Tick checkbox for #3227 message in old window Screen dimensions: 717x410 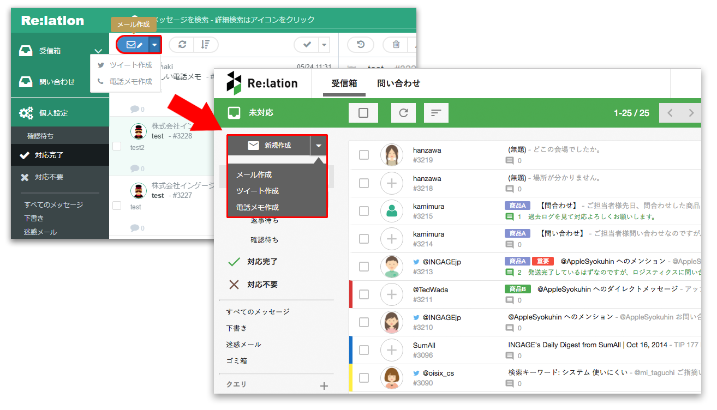(117, 206)
